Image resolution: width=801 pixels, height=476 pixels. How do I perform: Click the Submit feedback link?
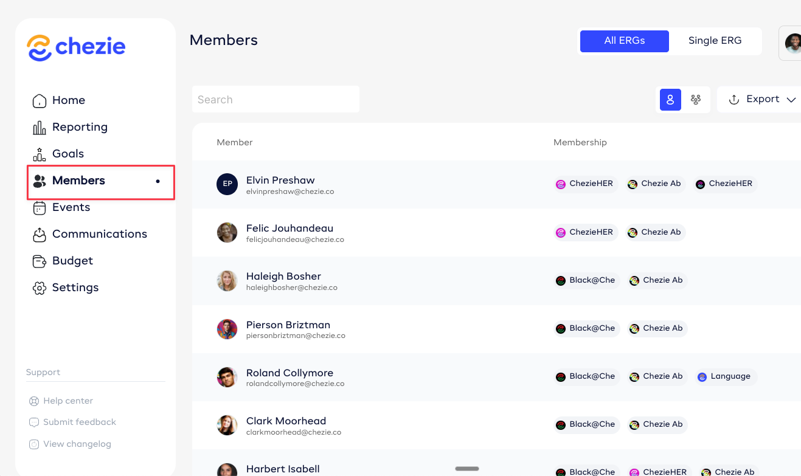click(79, 423)
